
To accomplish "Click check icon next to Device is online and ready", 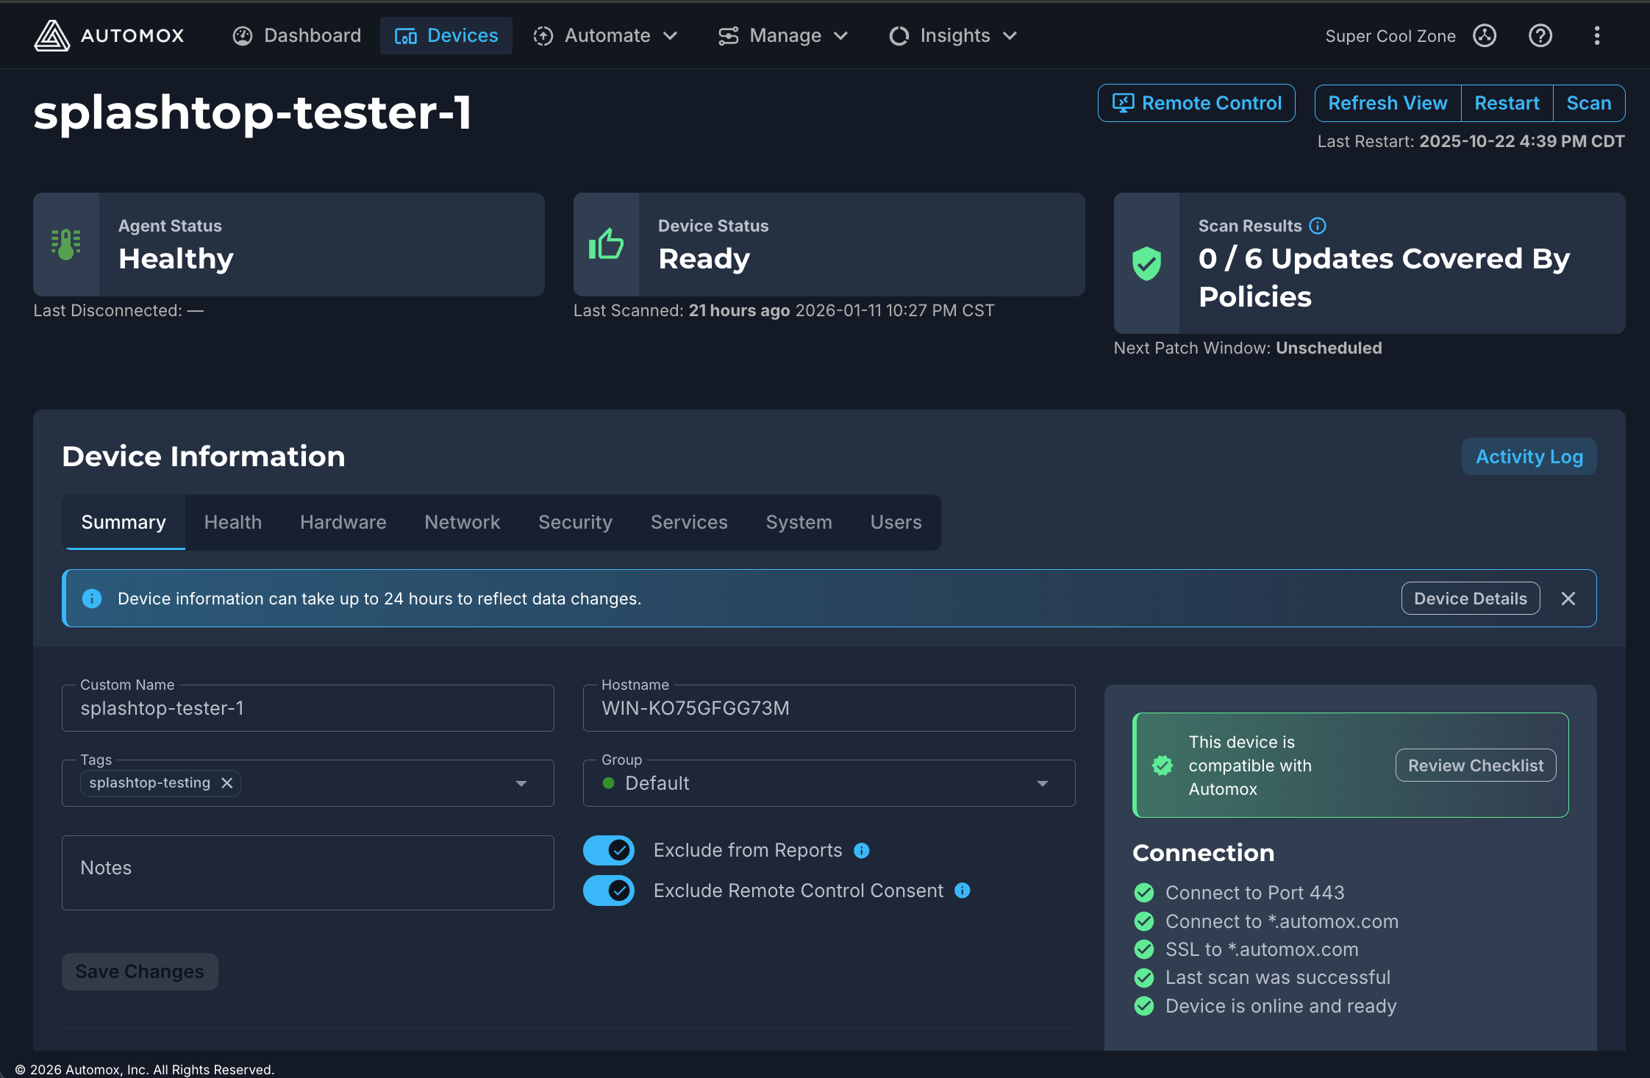I will (1144, 1006).
